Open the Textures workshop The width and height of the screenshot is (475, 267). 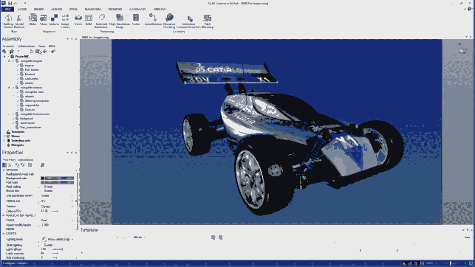coord(54,20)
